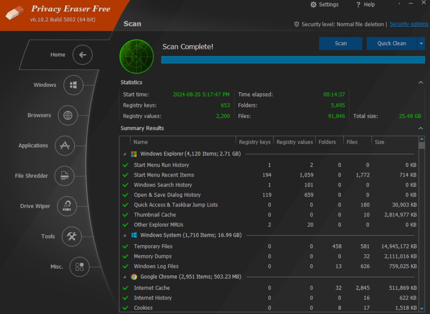The height and width of the screenshot is (314, 430).
Task: Toggle checkmark for Internet History
Action: click(126, 298)
